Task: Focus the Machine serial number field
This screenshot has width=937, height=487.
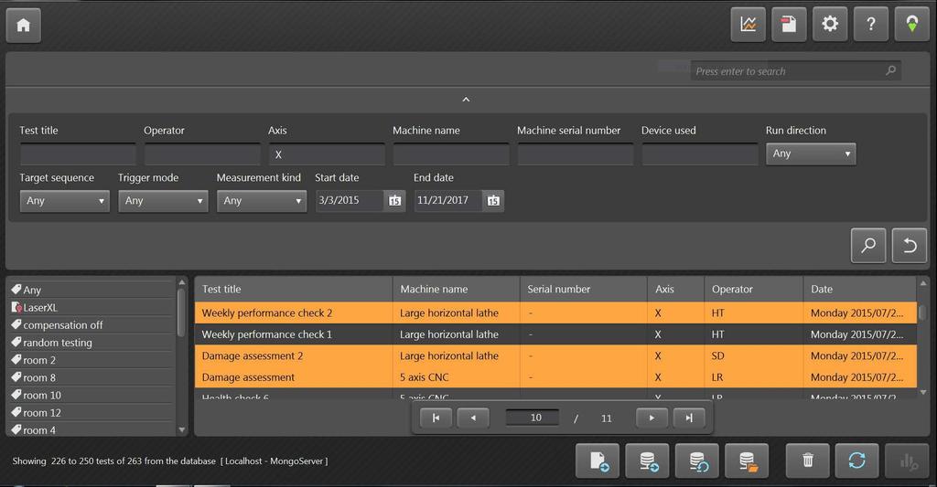Action: (576, 154)
